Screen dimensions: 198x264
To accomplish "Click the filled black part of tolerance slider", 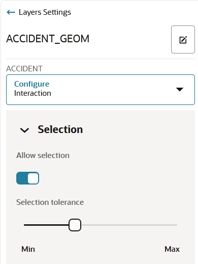I will [x=46, y=225].
